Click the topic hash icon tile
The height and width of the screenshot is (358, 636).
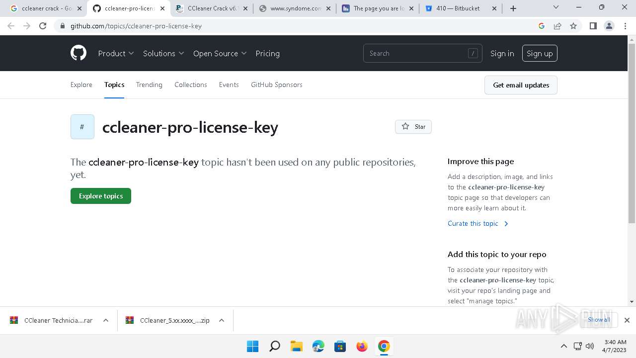(x=82, y=127)
